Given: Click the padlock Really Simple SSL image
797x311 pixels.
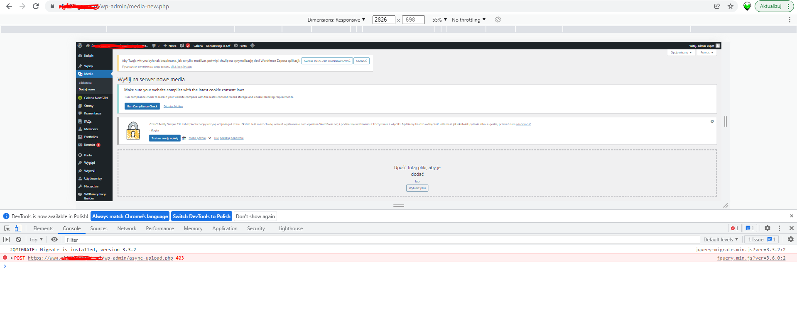Looking at the screenshot, I should [133, 130].
